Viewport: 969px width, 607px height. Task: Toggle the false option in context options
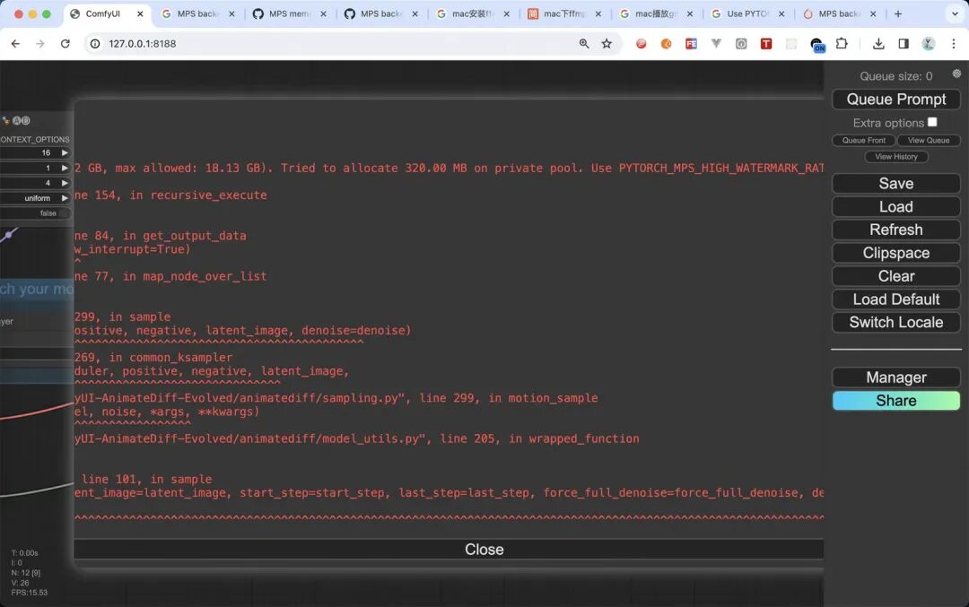[x=36, y=213]
